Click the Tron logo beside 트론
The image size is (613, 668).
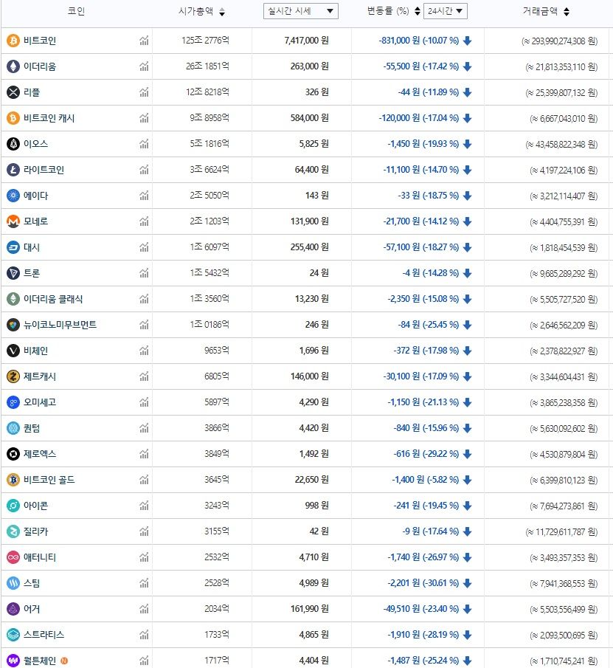(x=13, y=273)
